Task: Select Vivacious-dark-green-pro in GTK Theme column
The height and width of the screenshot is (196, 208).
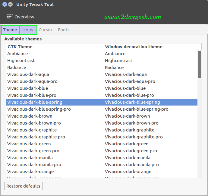Action: pos(33,151)
